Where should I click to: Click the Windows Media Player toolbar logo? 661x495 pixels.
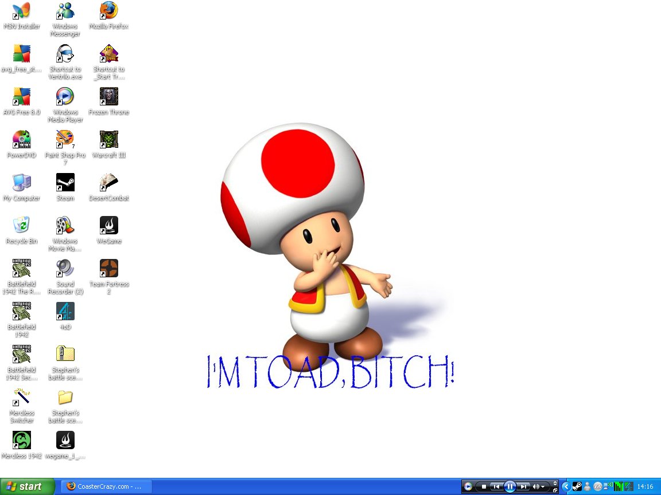click(x=468, y=486)
